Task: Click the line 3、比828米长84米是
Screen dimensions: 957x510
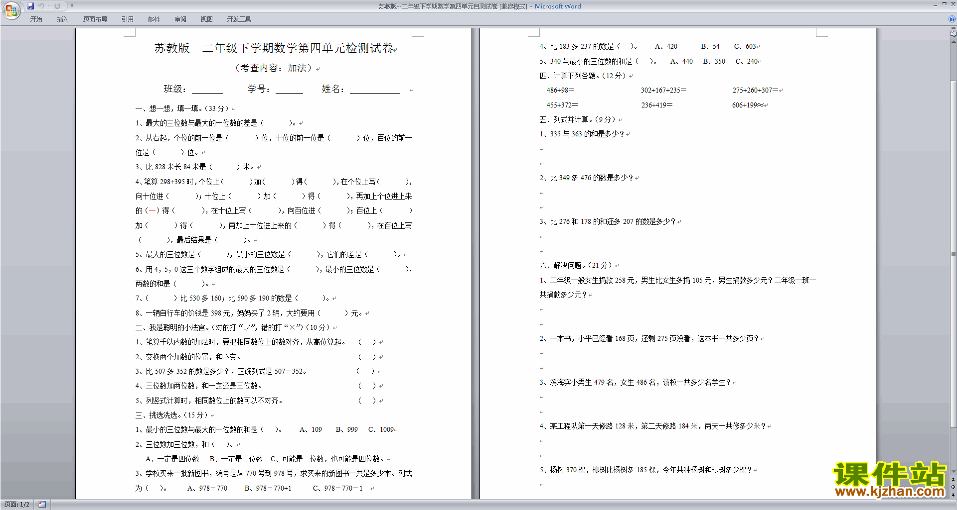Action: point(195,167)
